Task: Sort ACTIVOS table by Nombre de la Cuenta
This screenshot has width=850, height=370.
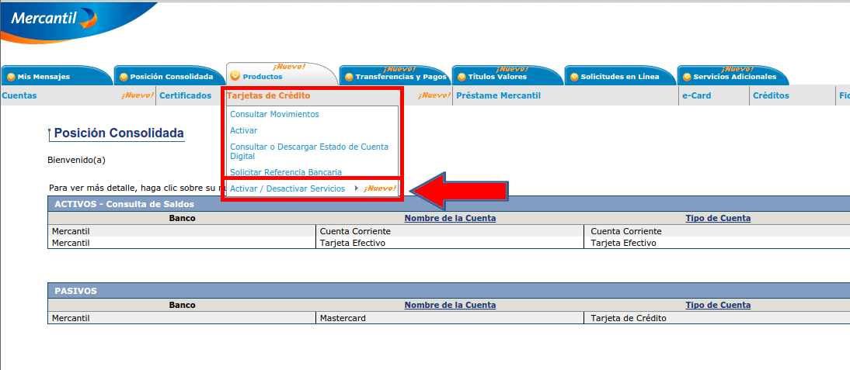Action: pos(450,219)
